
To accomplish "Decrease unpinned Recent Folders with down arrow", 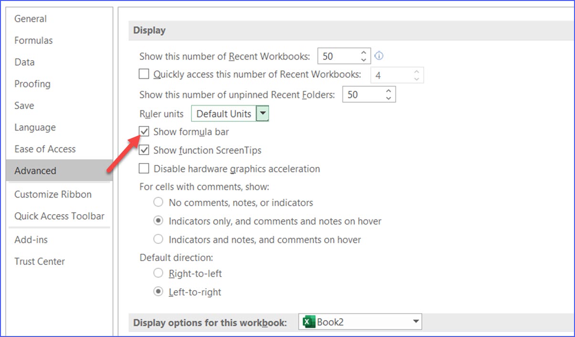I will coord(388,98).
